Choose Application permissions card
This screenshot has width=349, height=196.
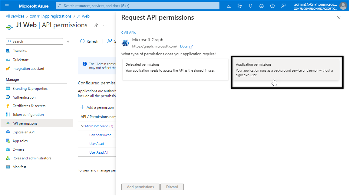(287, 72)
